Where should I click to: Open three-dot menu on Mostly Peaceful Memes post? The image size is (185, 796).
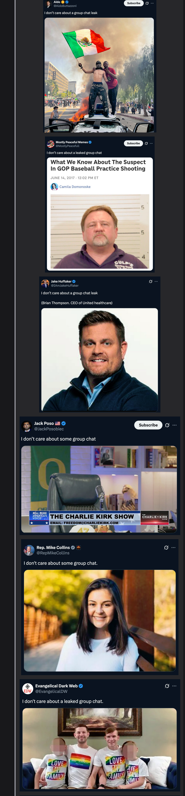pyautogui.click(x=151, y=143)
